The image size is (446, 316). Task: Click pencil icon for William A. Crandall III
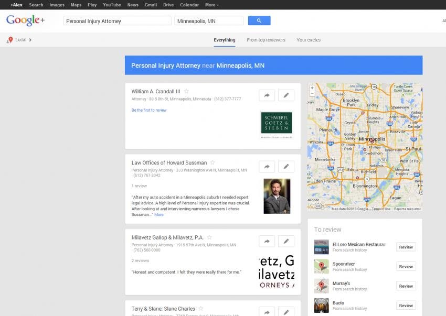pyautogui.click(x=286, y=95)
